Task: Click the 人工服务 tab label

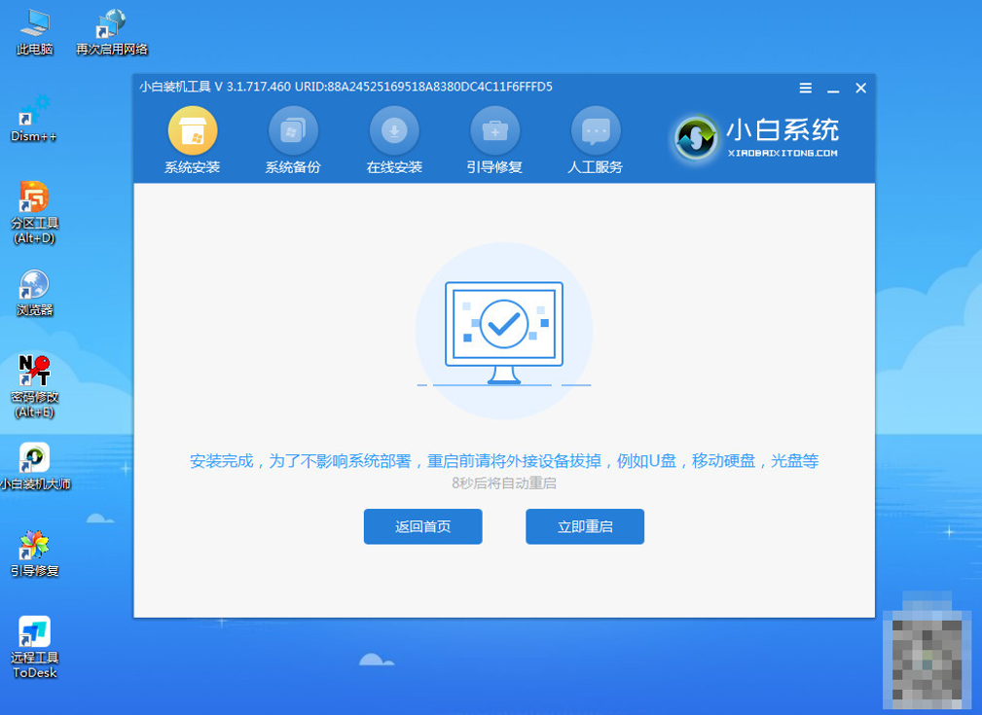Action: click(x=596, y=167)
